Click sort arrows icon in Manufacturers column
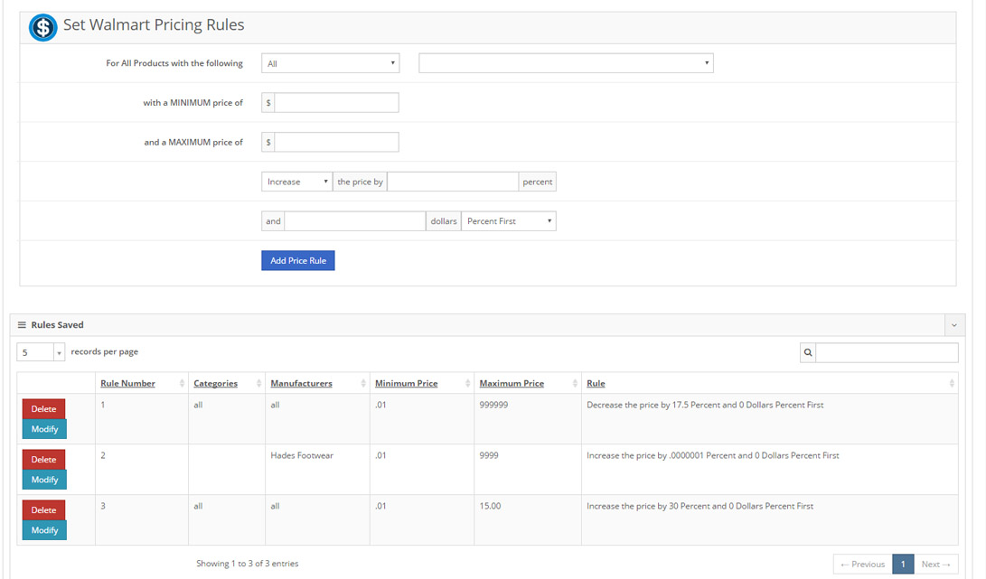The height and width of the screenshot is (579, 986). [x=362, y=384]
